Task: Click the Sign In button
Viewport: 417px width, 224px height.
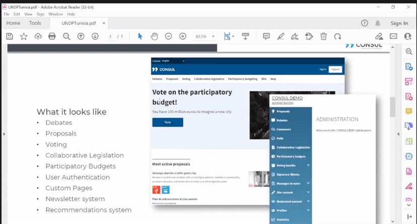Action: pos(399,23)
